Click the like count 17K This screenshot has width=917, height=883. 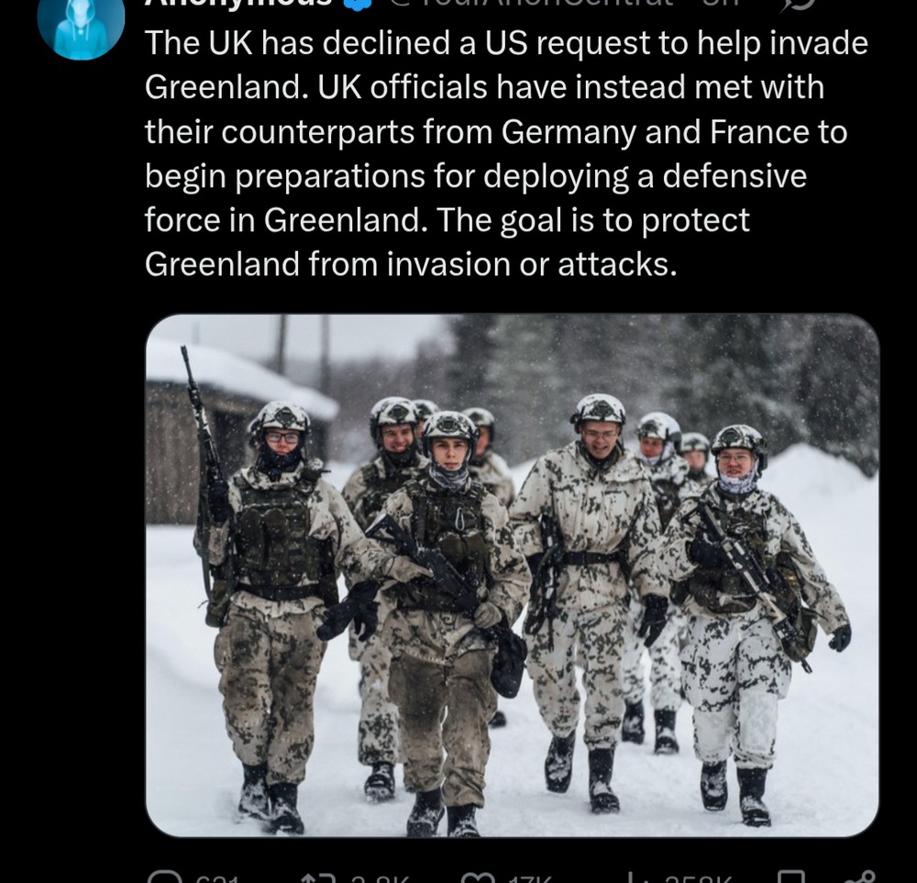(529, 879)
